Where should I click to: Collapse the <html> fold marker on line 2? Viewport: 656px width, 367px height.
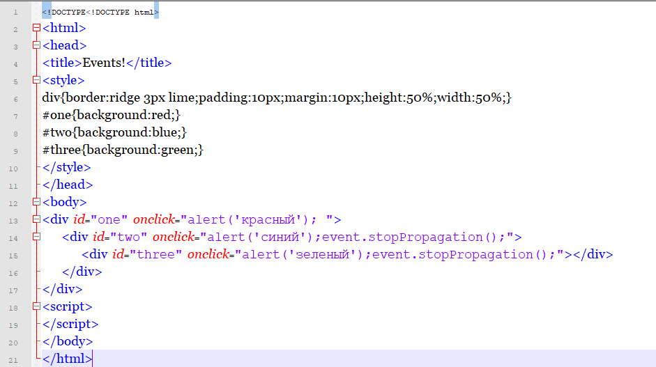[37, 29]
